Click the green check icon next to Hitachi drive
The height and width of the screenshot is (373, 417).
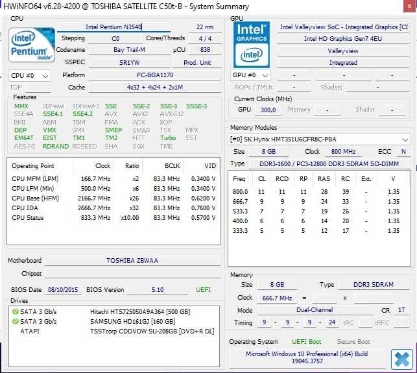15,311
